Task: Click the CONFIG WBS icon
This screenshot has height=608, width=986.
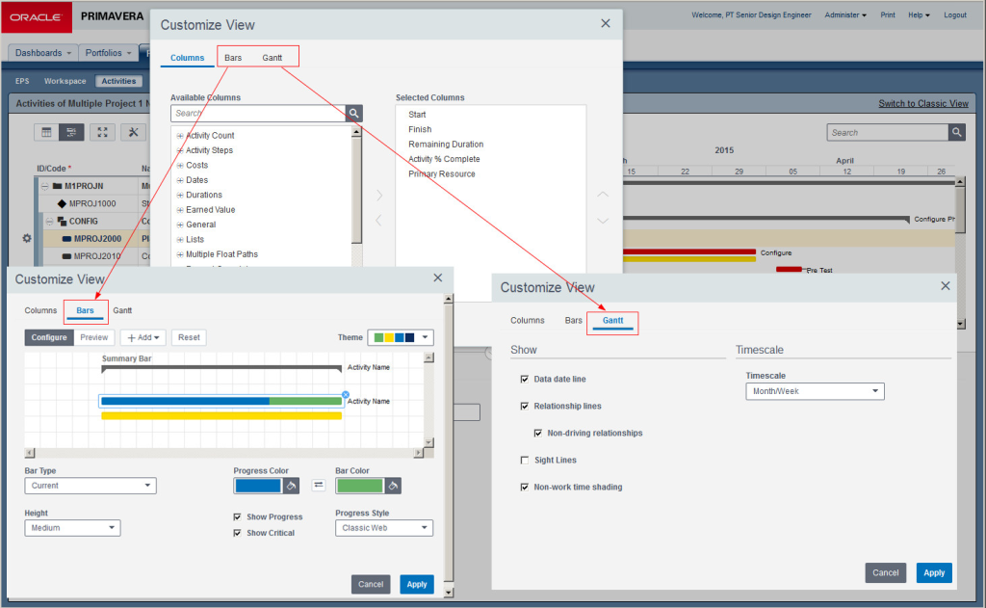Action: [x=63, y=221]
